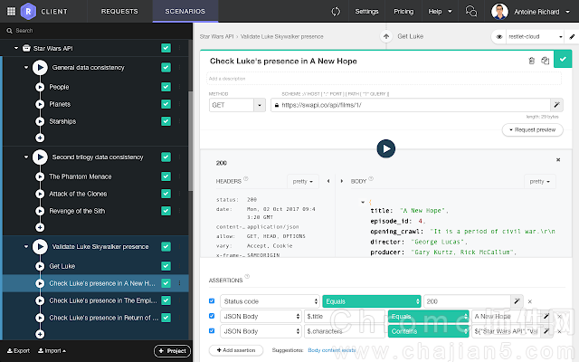Play the People request
The image size is (579, 362).
pos(40,87)
